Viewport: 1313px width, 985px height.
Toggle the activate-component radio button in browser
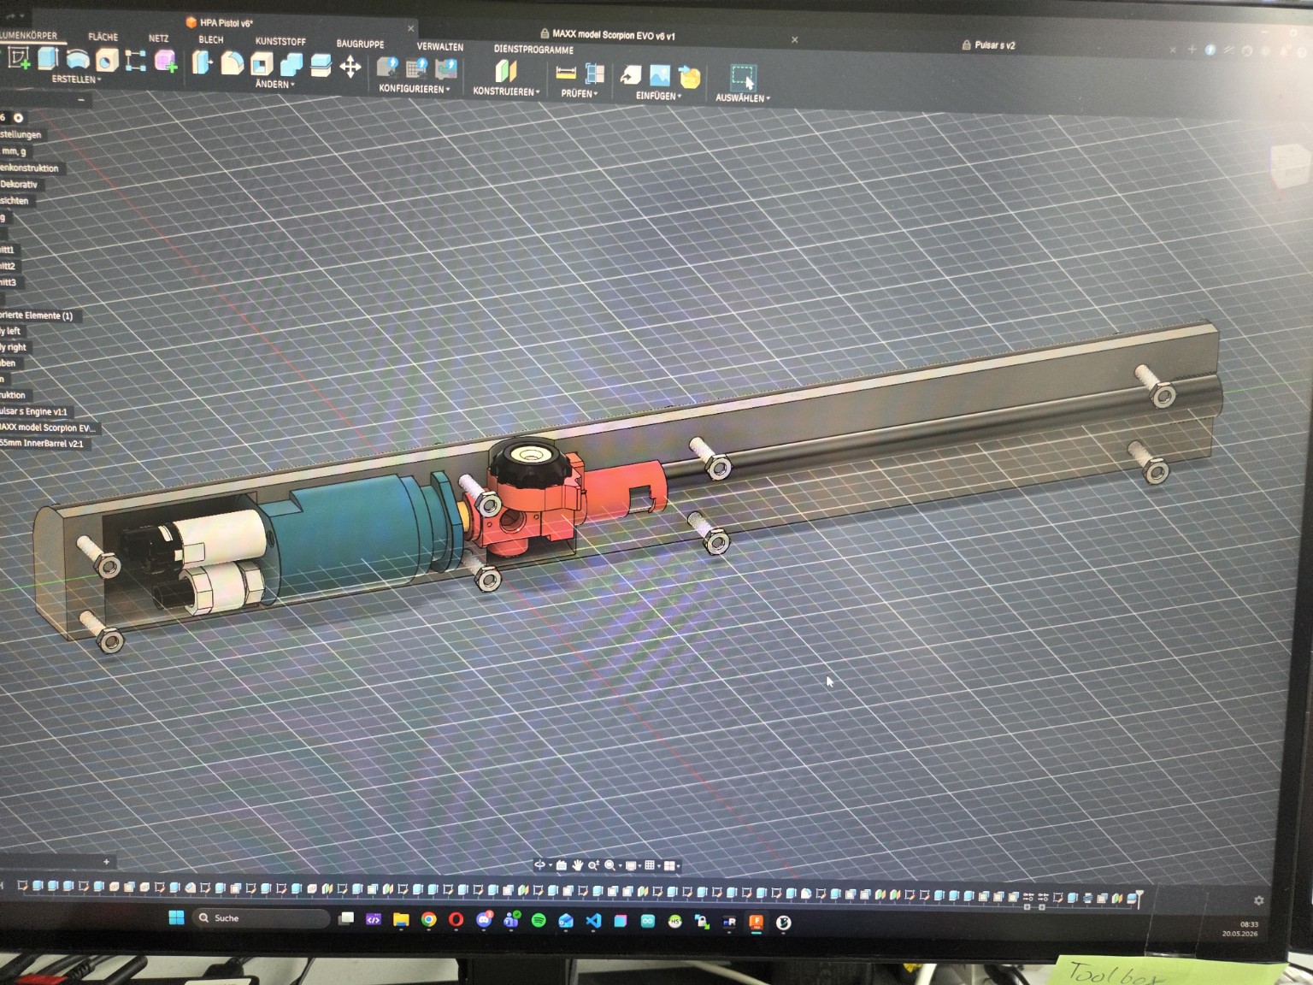[18, 117]
